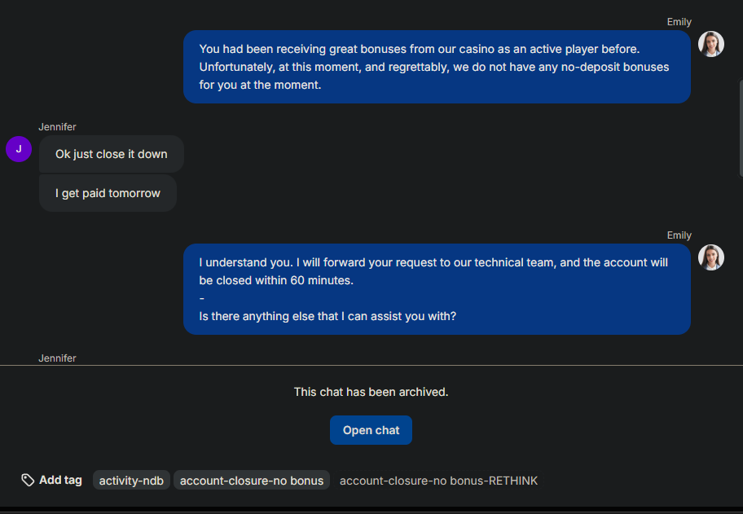Click Emily's avatar beside the bonuses message

[711, 44]
